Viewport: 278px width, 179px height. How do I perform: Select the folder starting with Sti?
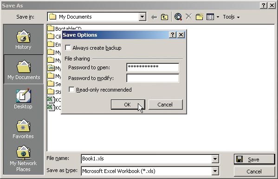tap(54, 92)
